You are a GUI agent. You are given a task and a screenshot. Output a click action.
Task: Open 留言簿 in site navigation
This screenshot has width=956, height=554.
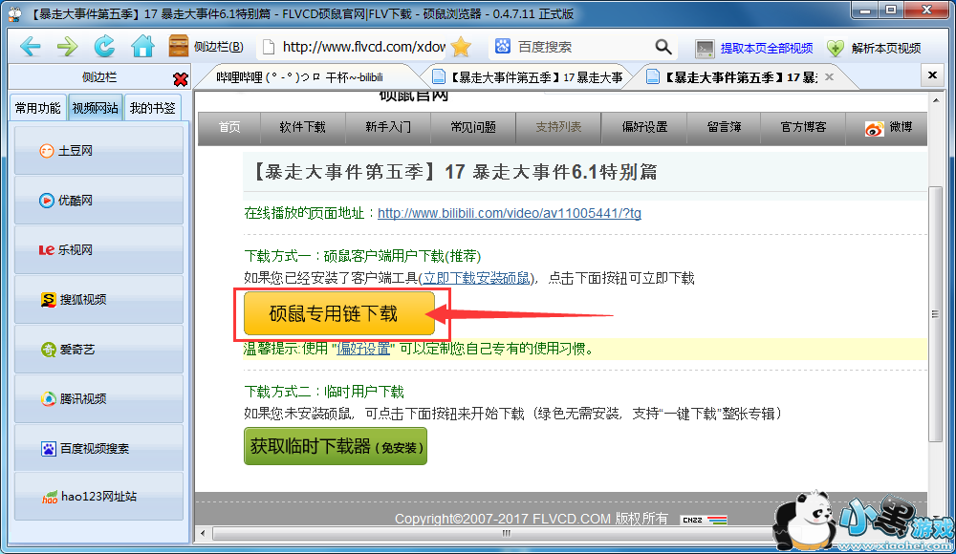724,127
